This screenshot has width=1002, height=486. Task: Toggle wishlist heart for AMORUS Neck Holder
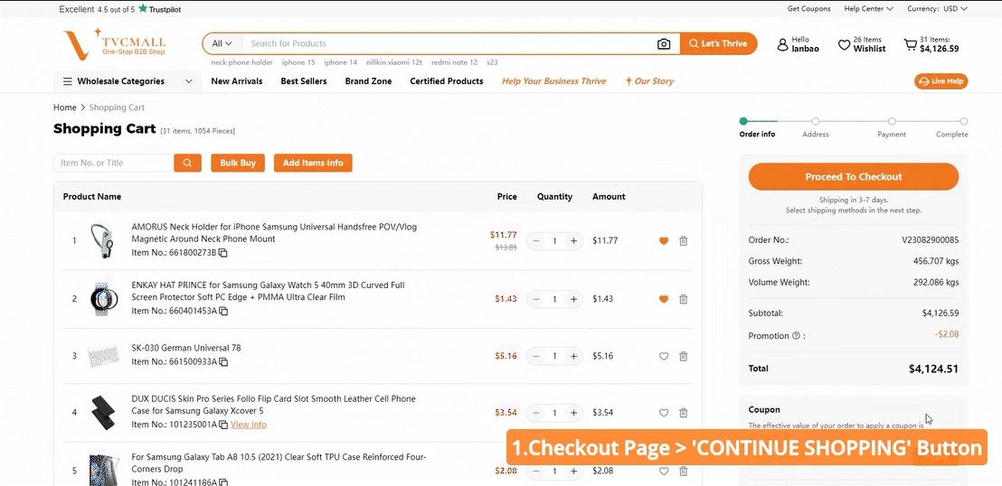(663, 241)
